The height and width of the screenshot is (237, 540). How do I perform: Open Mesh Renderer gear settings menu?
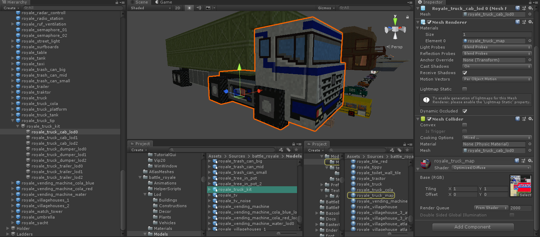[530, 22]
